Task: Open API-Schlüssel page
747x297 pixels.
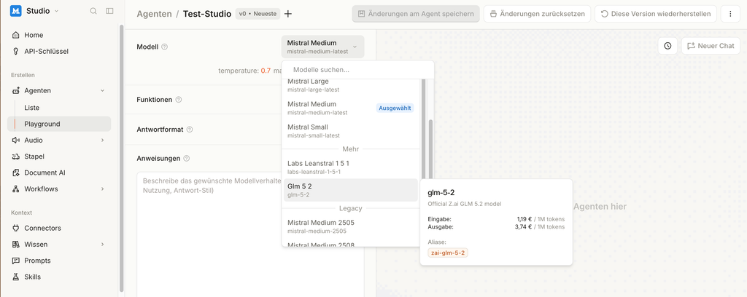Action: pos(59,52)
